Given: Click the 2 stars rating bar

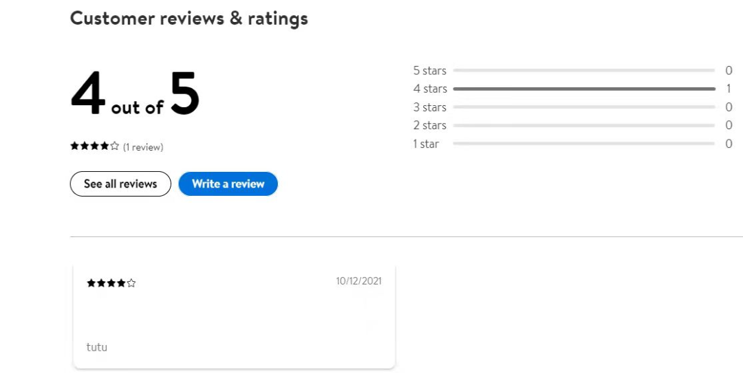Looking at the screenshot, I should 584,125.
